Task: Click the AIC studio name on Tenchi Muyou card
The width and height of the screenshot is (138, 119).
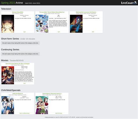Action: pos(59,97)
